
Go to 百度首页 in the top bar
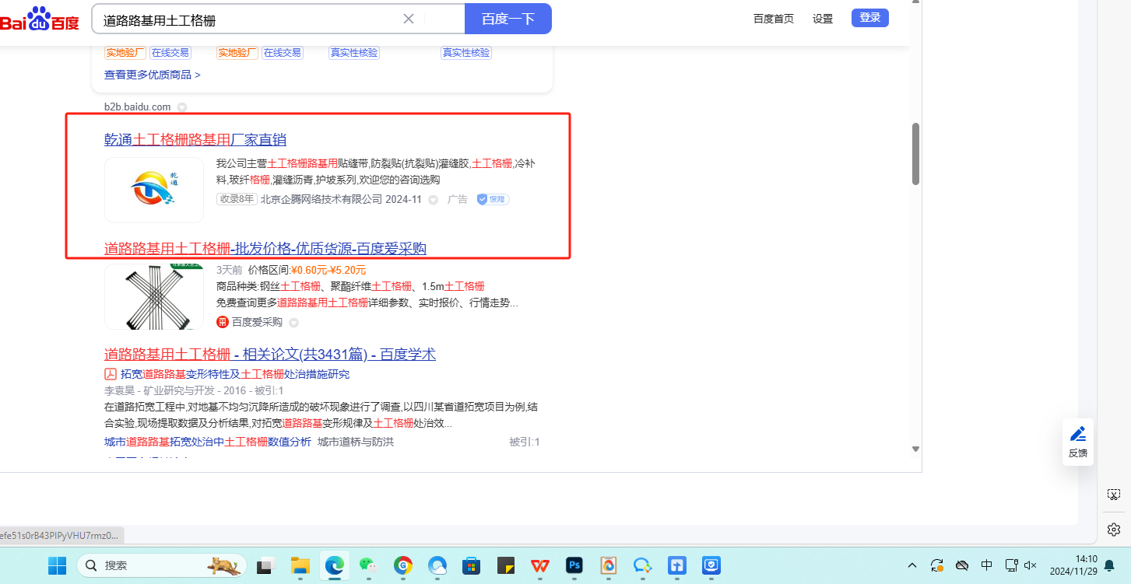pyautogui.click(x=773, y=19)
